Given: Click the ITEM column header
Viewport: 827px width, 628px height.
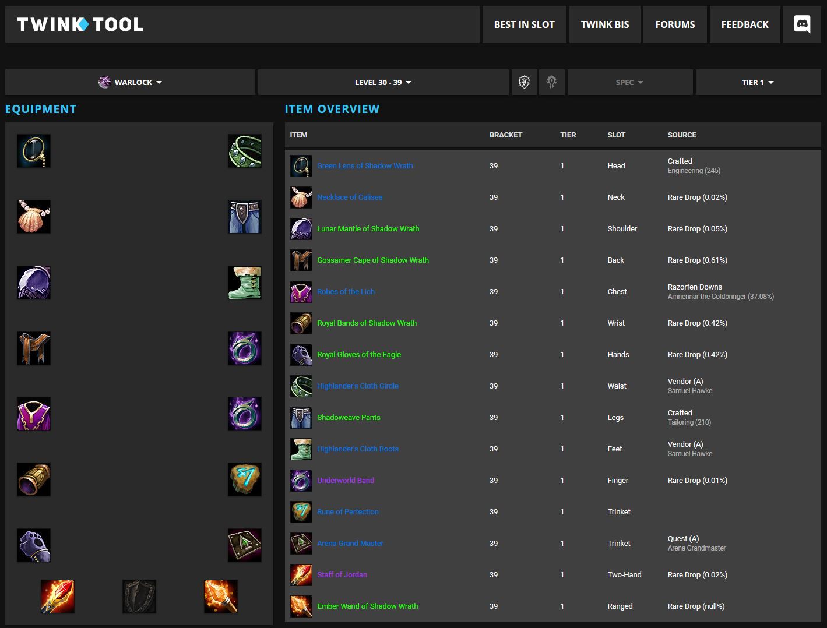Looking at the screenshot, I should pos(298,135).
